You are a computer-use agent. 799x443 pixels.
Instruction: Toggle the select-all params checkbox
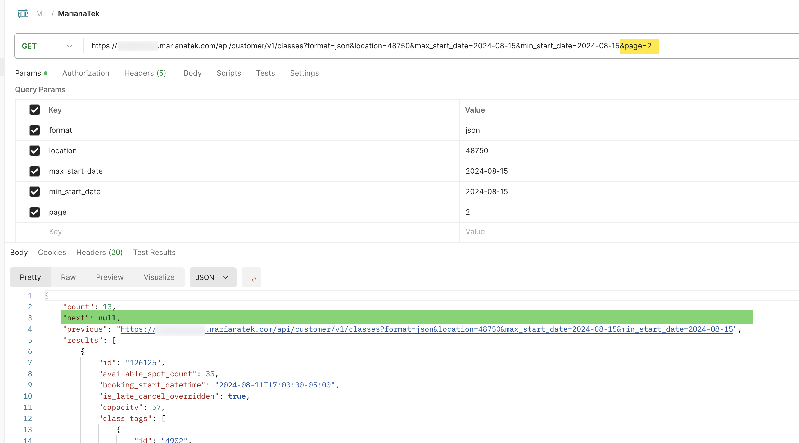35,110
